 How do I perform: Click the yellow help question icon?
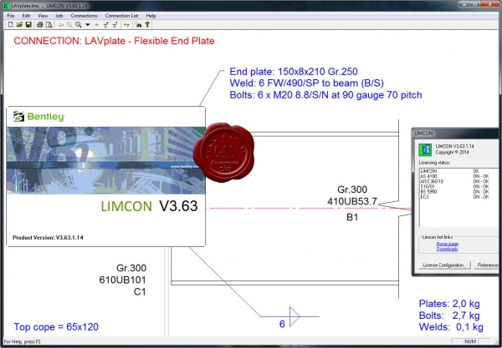point(147,24)
